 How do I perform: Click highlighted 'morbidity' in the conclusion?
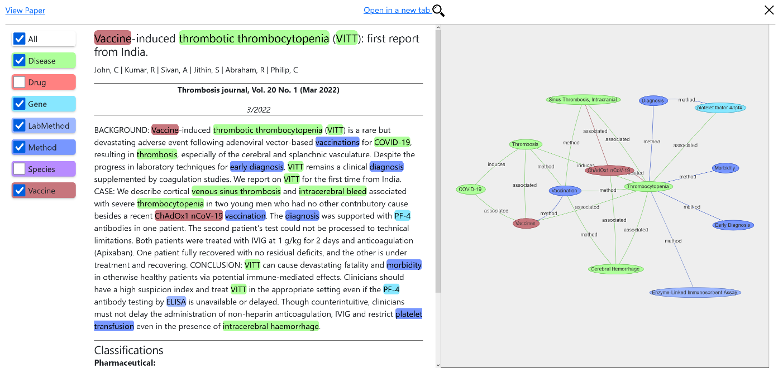[x=404, y=265]
